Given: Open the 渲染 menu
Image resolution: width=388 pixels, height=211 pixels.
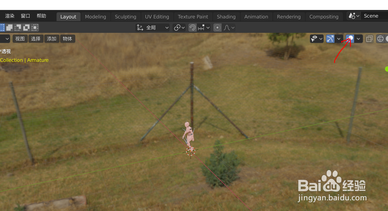Looking at the screenshot, I should (10, 16).
